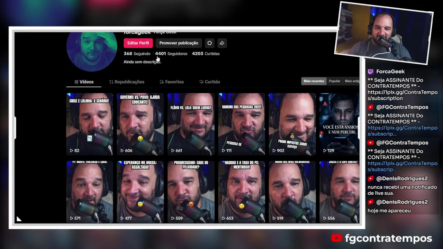Click the bookmark icon beside Favoritos
The image size is (443, 249).
click(x=162, y=82)
